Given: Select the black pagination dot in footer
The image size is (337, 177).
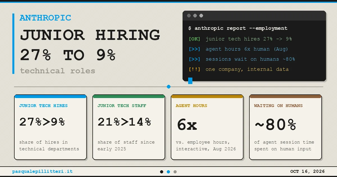Looking at the screenshot, I should [161, 172].
